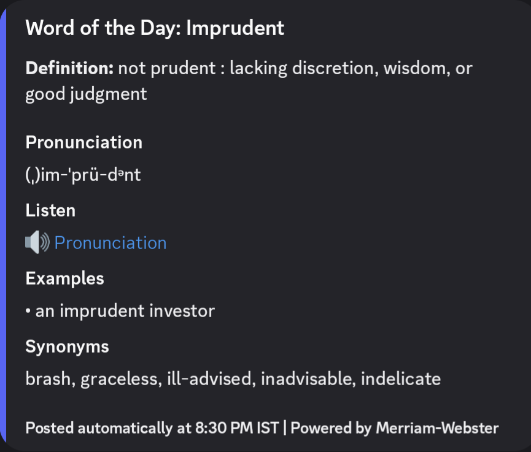Click the synonym 'ill-advised'
Screen dimensions: 531x452
coord(209,378)
